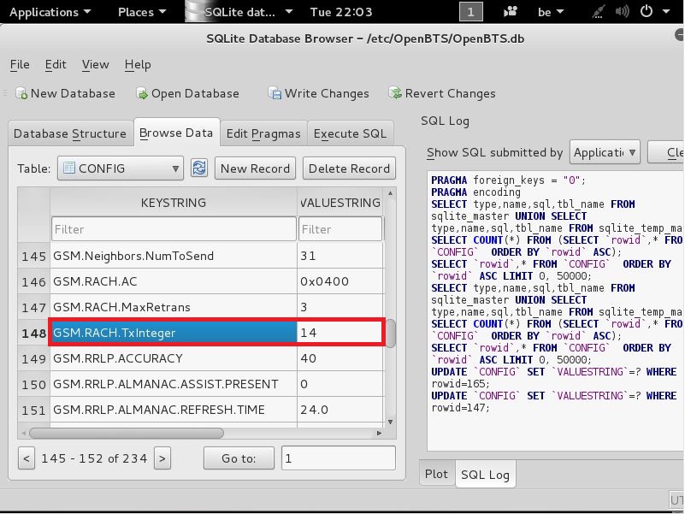
Task: Click the network status icon in top panel
Action: (598, 12)
